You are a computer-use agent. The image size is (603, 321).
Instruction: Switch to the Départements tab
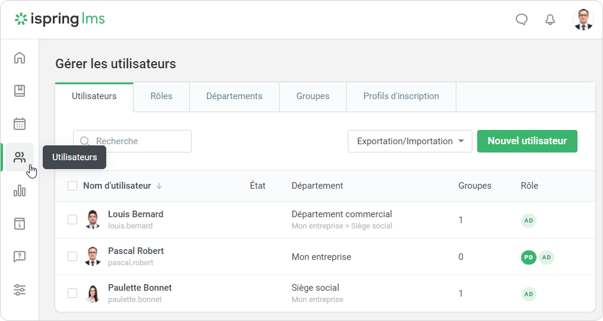click(x=234, y=96)
